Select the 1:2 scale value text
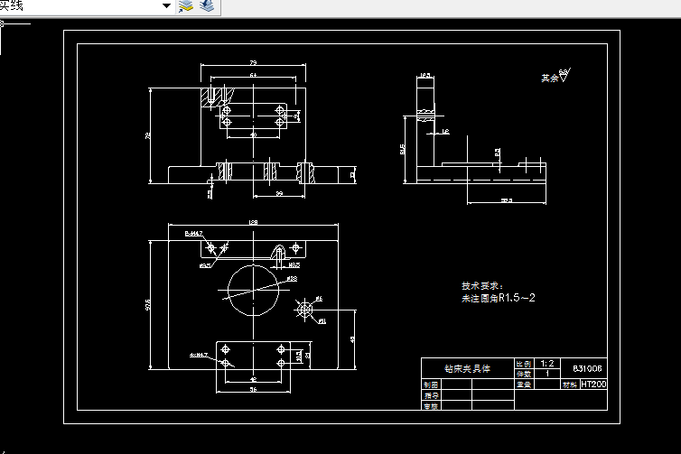The width and height of the screenshot is (681, 454). (x=547, y=363)
